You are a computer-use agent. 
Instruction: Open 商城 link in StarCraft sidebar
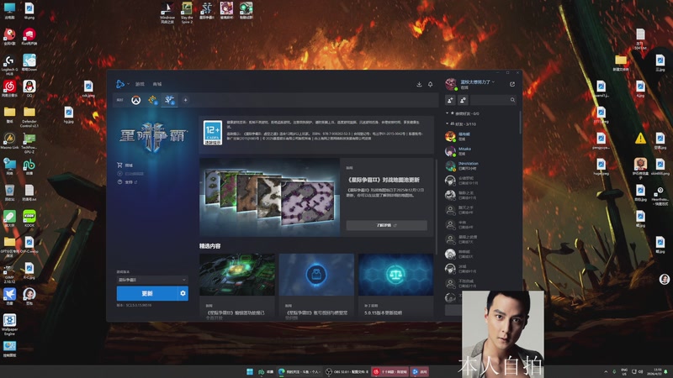(x=125, y=165)
